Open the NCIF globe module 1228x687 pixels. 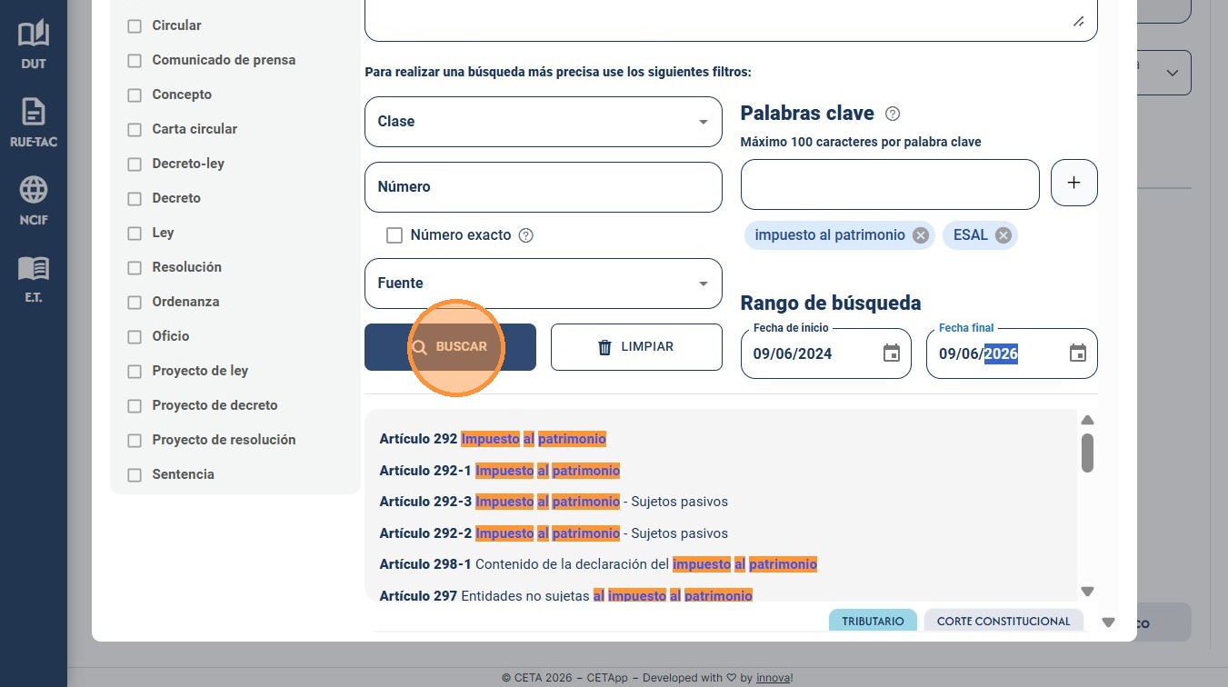pos(34,201)
